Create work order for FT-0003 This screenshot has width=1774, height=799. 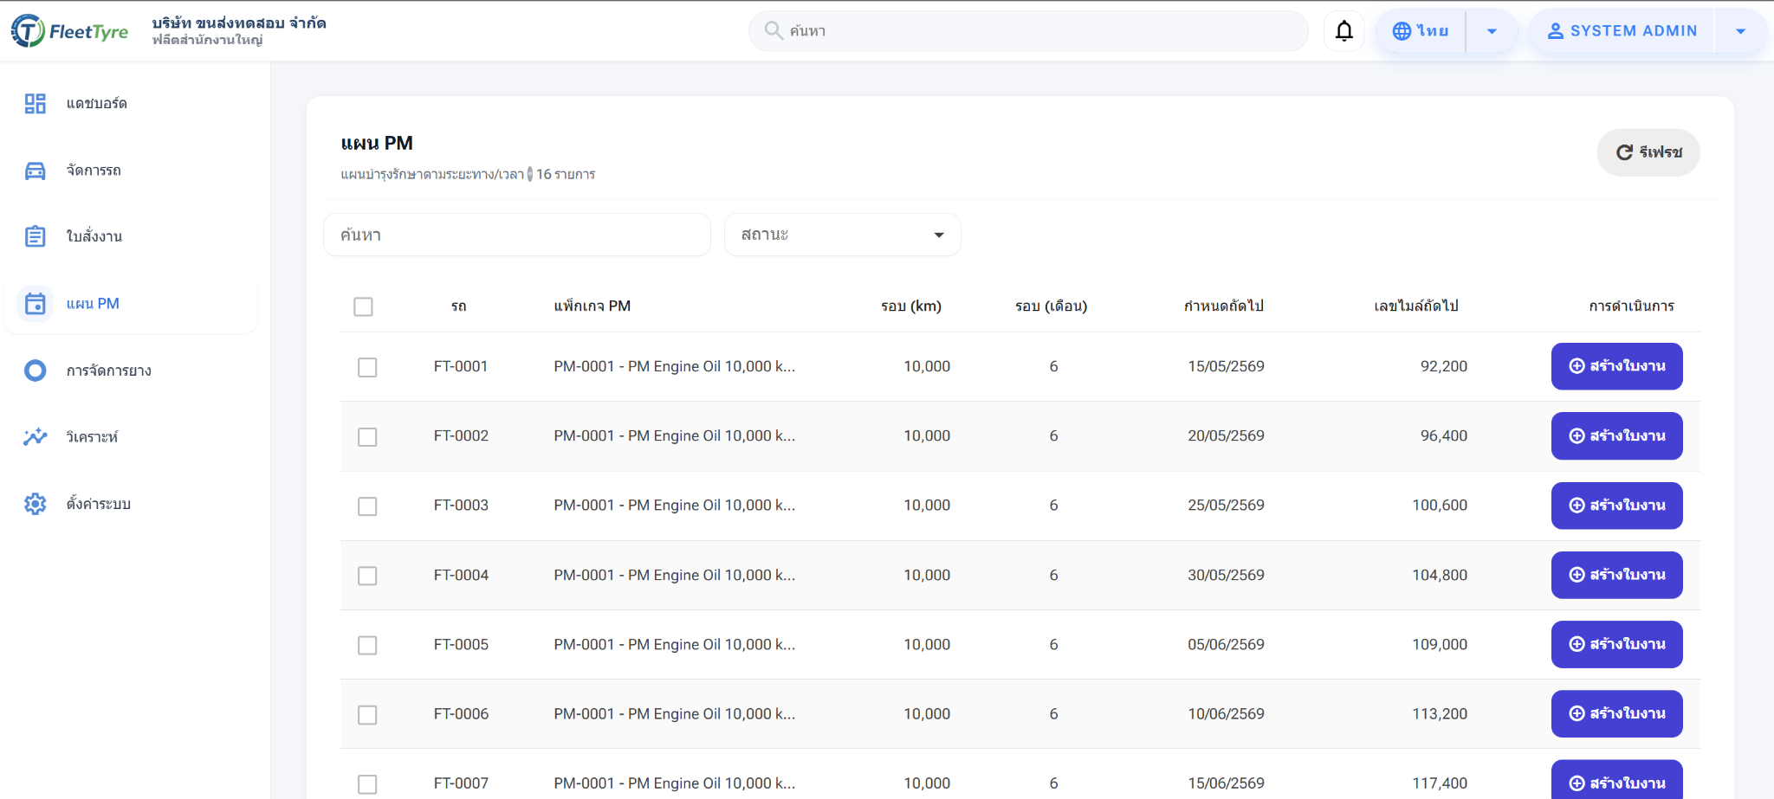pyautogui.click(x=1616, y=506)
